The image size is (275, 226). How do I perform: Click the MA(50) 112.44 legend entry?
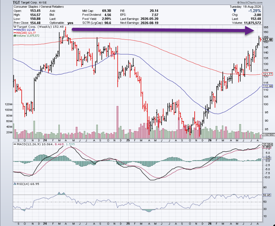(24, 30)
